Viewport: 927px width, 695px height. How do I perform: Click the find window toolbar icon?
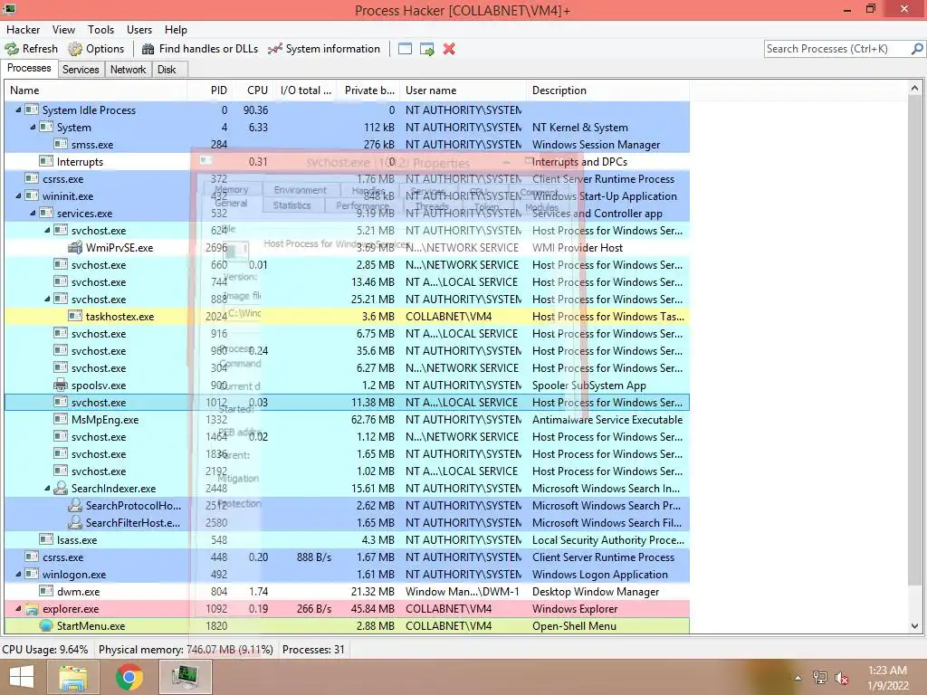pyautogui.click(x=405, y=49)
